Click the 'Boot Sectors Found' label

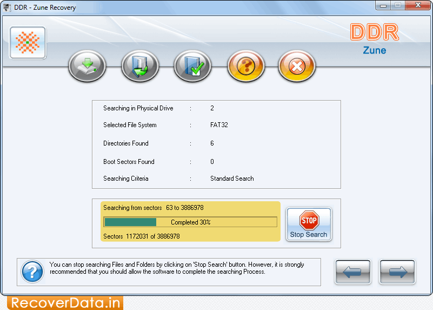[129, 162]
